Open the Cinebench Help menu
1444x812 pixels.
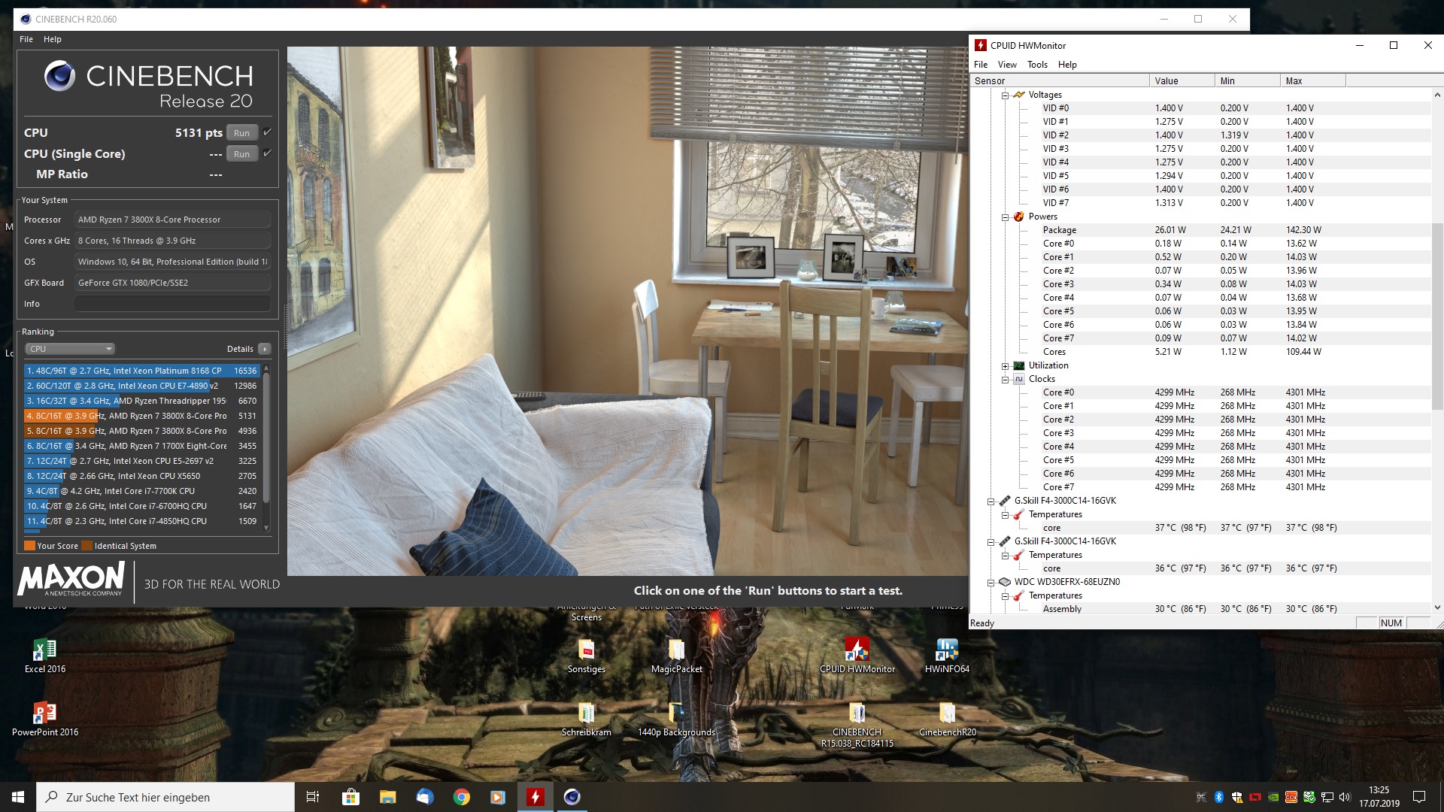coord(52,39)
